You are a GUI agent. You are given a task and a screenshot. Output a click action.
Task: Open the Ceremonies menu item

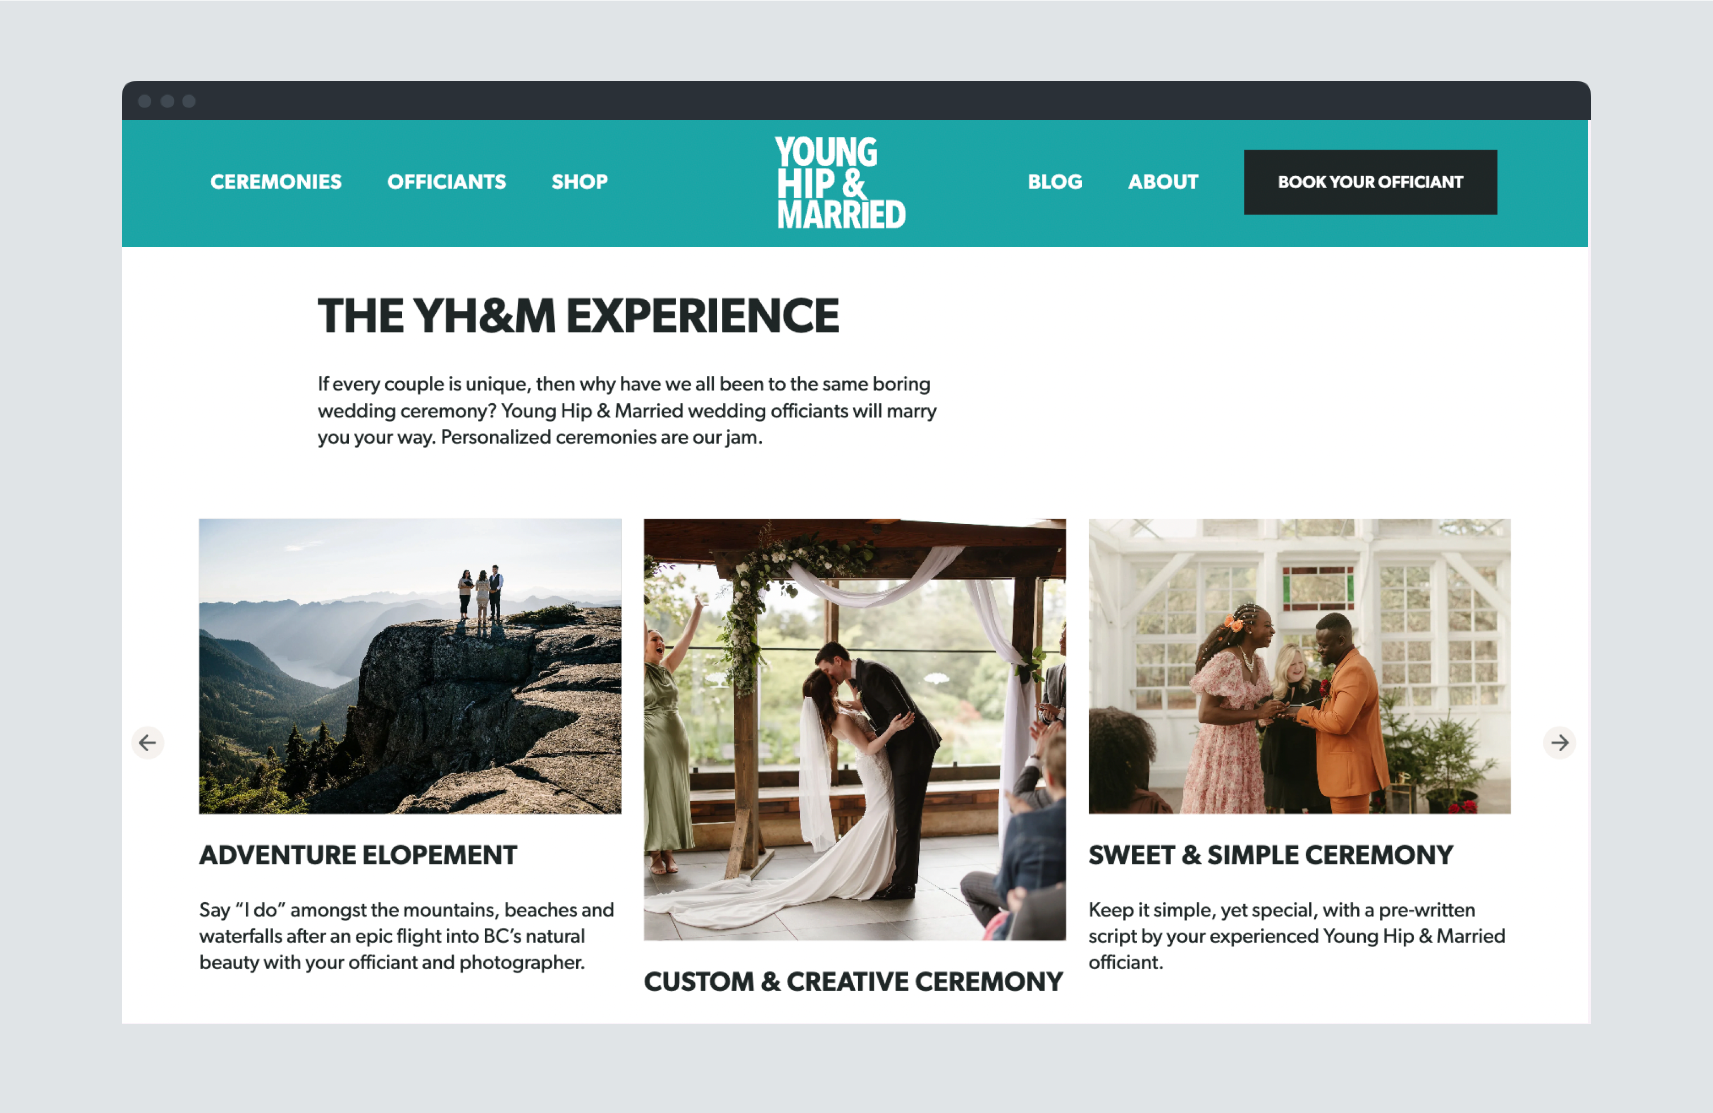pos(276,182)
